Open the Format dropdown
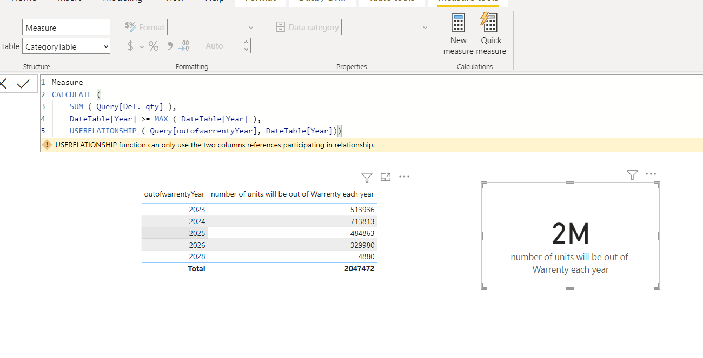Image resolution: width=703 pixels, height=358 pixels. click(x=211, y=27)
